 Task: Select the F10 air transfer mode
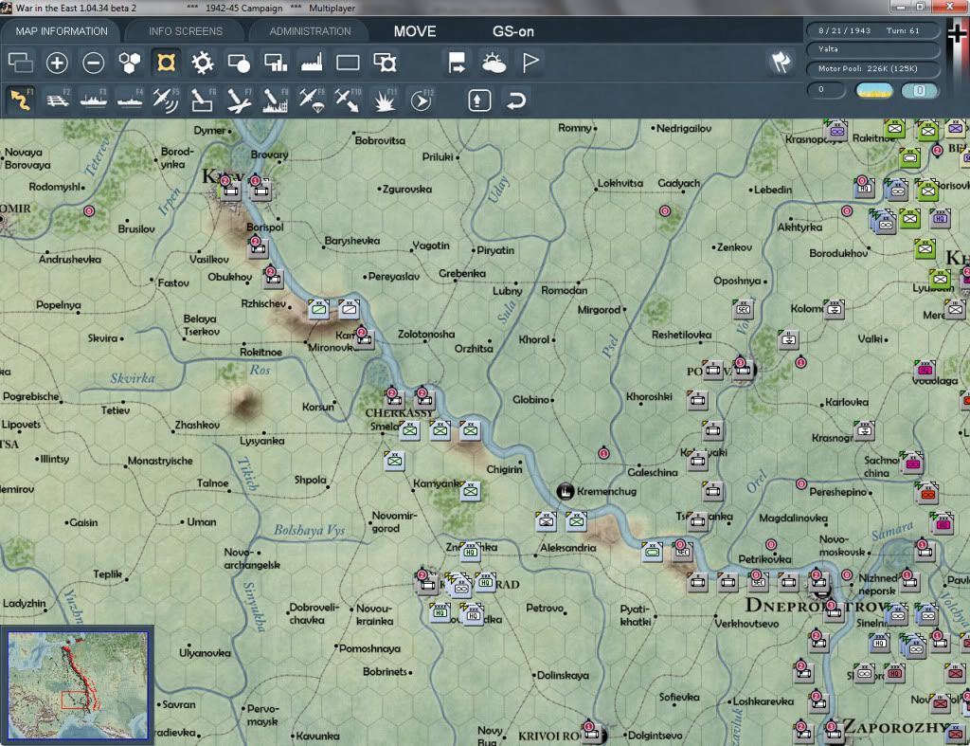tap(348, 100)
